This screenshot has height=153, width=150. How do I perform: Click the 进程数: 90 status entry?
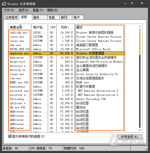(15, 148)
